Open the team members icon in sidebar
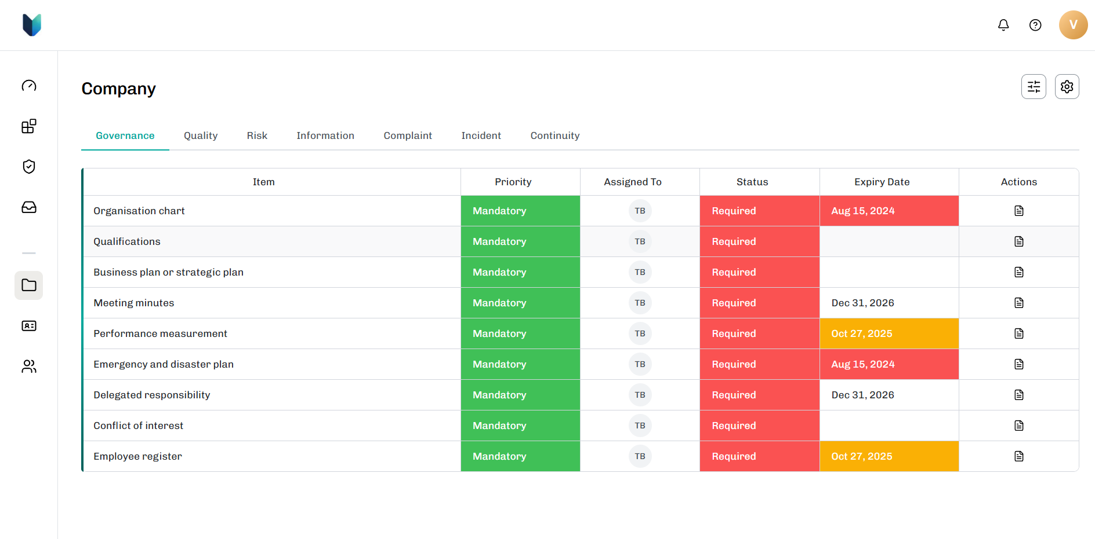 [x=28, y=366]
